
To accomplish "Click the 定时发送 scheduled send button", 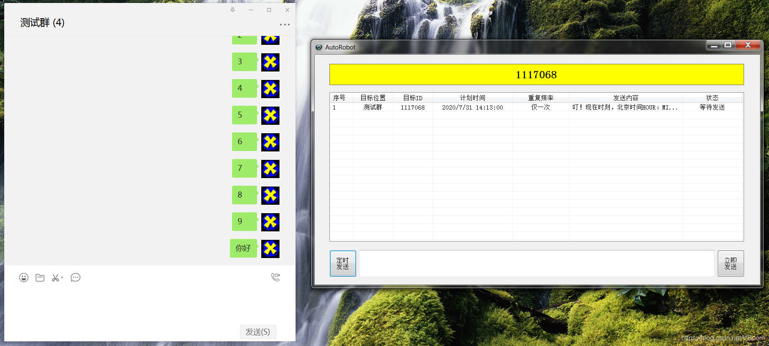I will click(343, 264).
